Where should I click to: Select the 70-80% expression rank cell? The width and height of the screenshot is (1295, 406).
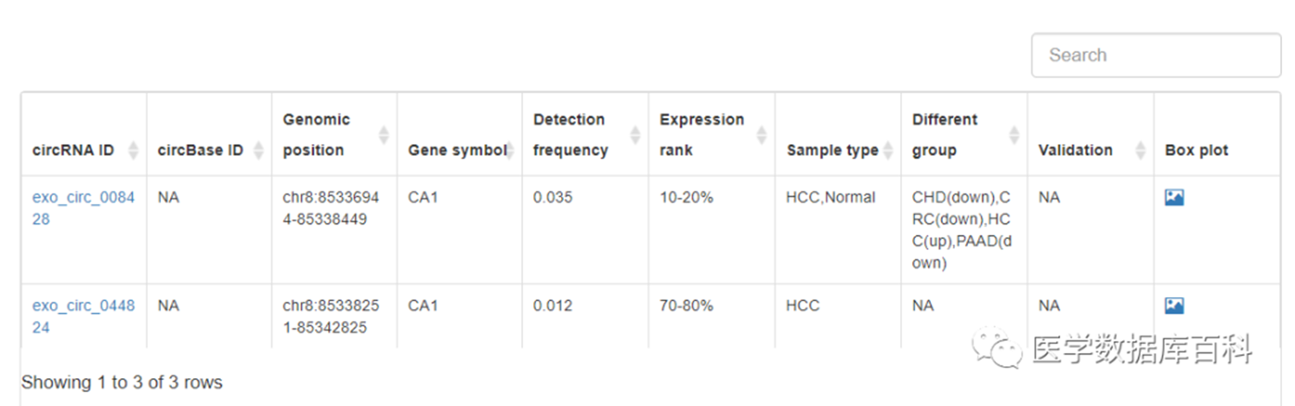pyautogui.click(x=687, y=305)
